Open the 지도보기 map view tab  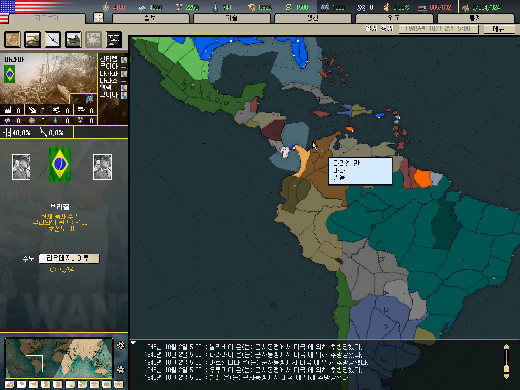pos(47,18)
